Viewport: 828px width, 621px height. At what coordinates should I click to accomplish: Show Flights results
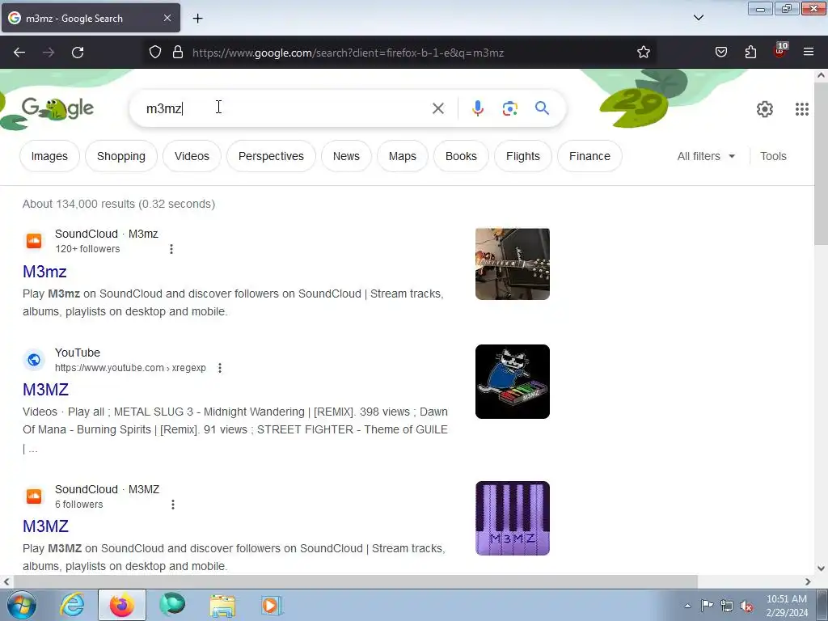523,156
